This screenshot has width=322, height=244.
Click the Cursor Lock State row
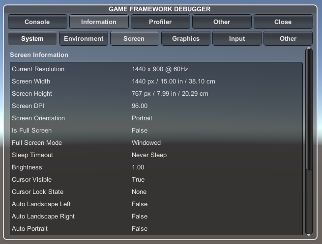tap(156, 192)
